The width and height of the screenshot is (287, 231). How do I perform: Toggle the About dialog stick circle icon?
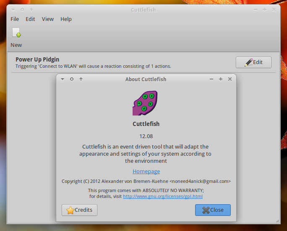72,79
